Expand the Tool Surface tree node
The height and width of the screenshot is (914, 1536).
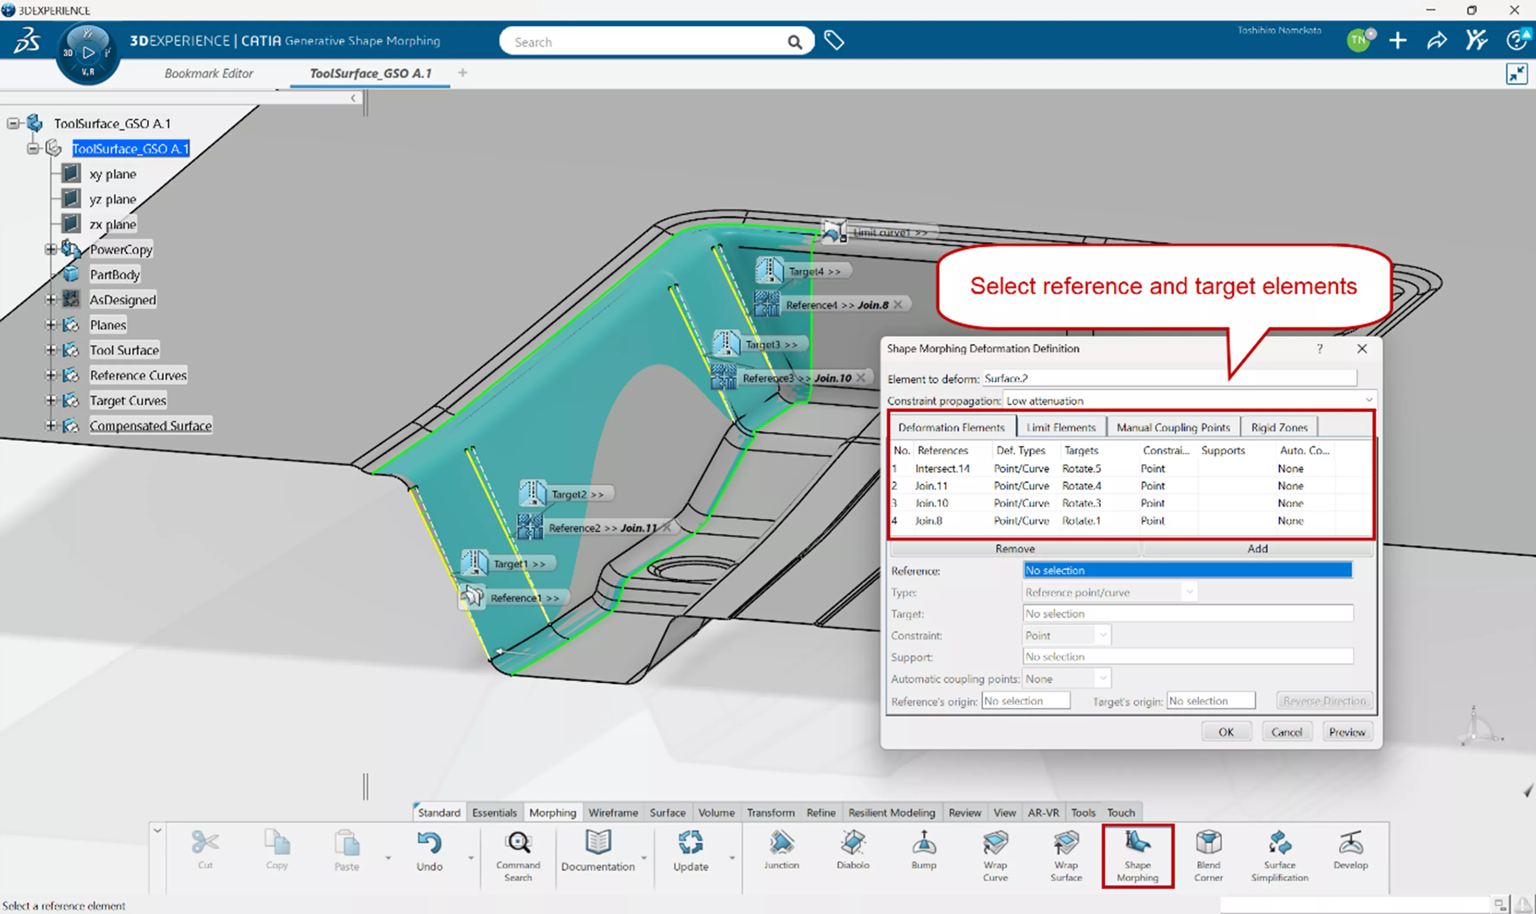51,350
